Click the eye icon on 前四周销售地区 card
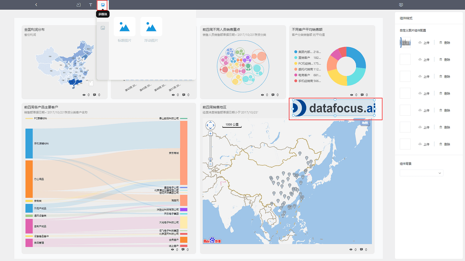Image resolution: width=465 pixels, height=261 pixels. click(351, 250)
